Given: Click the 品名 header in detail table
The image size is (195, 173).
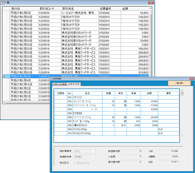Looking at the screenshot, I should pos(87,93).
